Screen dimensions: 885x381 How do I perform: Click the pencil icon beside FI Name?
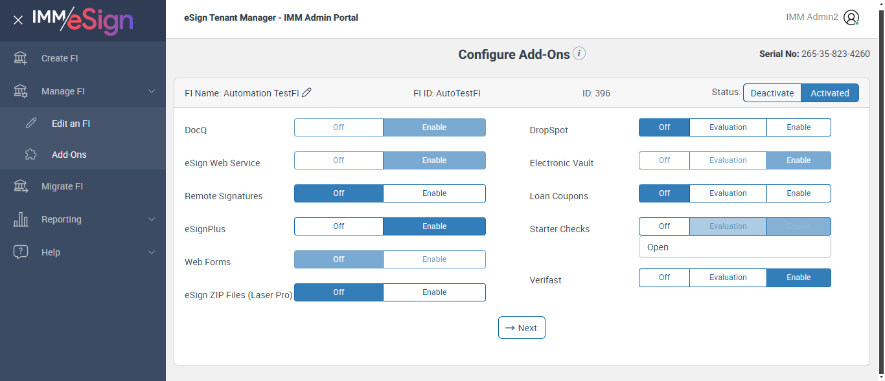click(x=307, y=93)
